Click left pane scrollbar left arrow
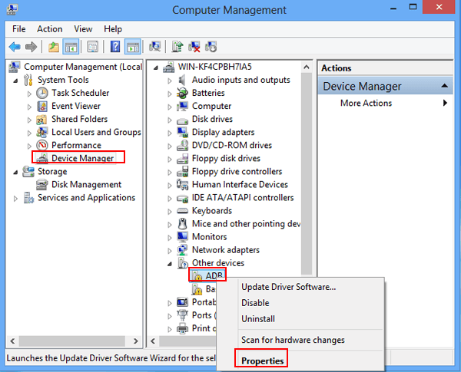This screenshot has height=372, width=461. 12,341
